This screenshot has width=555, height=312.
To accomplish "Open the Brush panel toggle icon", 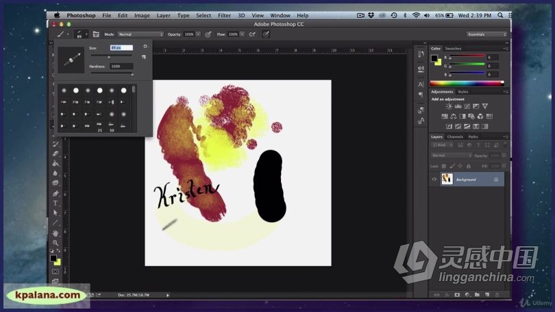I will pyautogui.click(x=96, y=34).
